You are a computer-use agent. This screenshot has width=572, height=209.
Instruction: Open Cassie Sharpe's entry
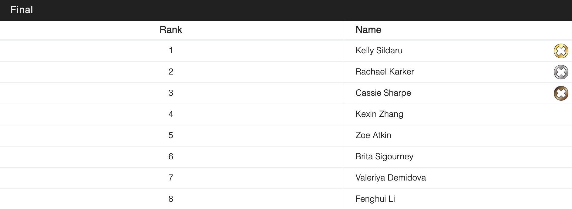pos(383,93)
